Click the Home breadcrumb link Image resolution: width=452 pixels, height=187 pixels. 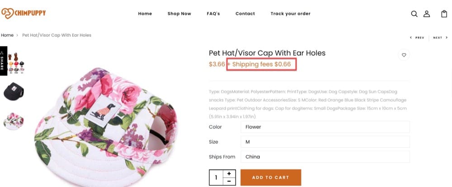pos(7,35)
